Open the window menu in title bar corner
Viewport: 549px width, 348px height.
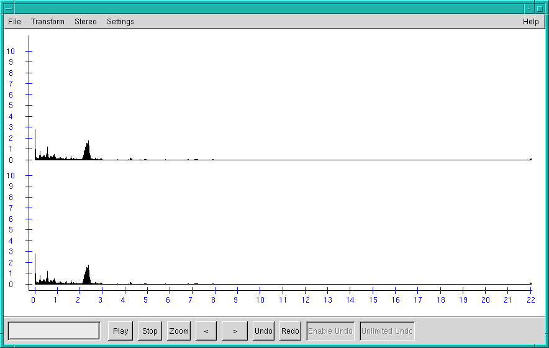pos(8,8)
